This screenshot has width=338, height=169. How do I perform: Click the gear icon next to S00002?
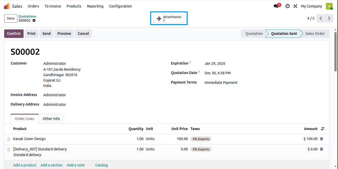click(34, 20)
